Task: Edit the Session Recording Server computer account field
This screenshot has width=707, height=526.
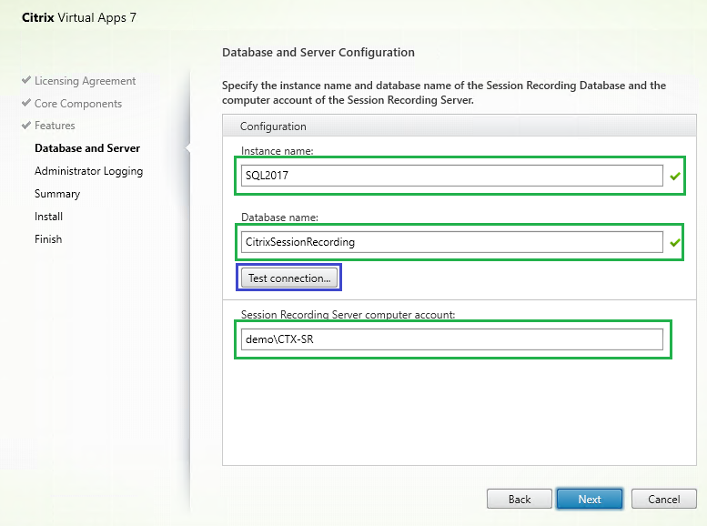Action: pos(451,339)
